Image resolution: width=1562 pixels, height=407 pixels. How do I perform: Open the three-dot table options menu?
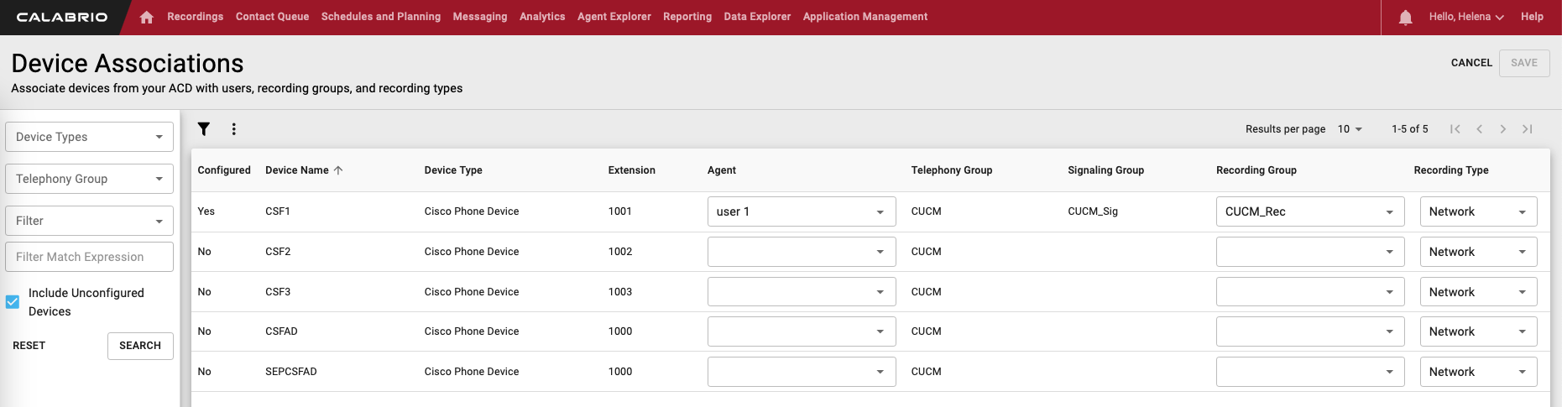(x=234, y=129)
